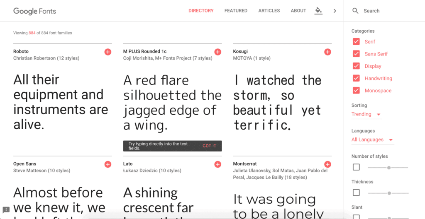Click 'Łukasz Dziedzic (10 styles)' text

click(152, 171)
